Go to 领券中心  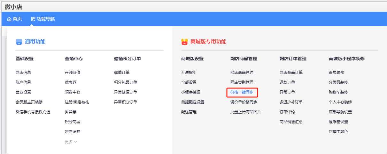tap(73, 92)
